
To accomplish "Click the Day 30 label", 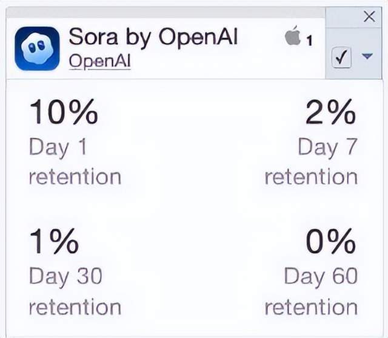I will pos(65,276).
